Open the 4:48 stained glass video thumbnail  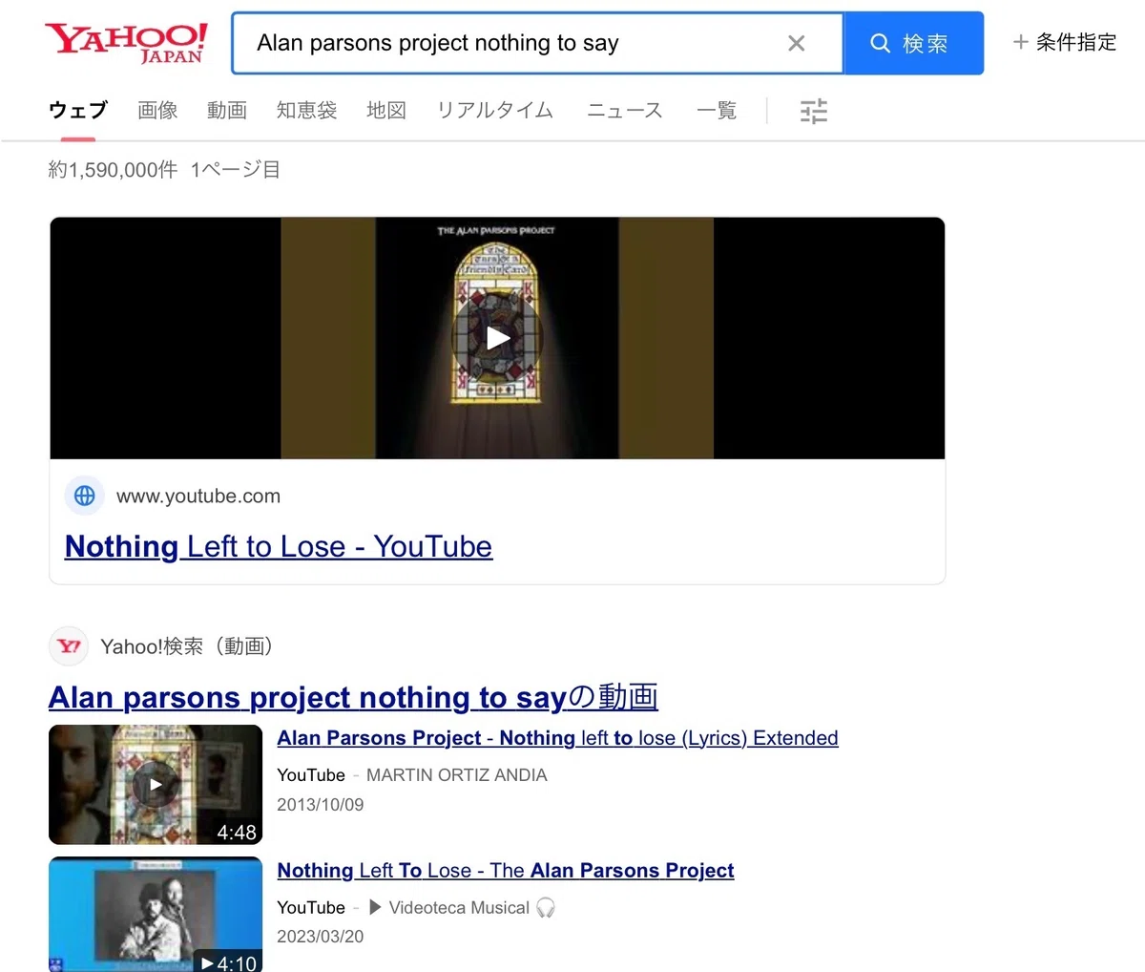tap(156, 785)
